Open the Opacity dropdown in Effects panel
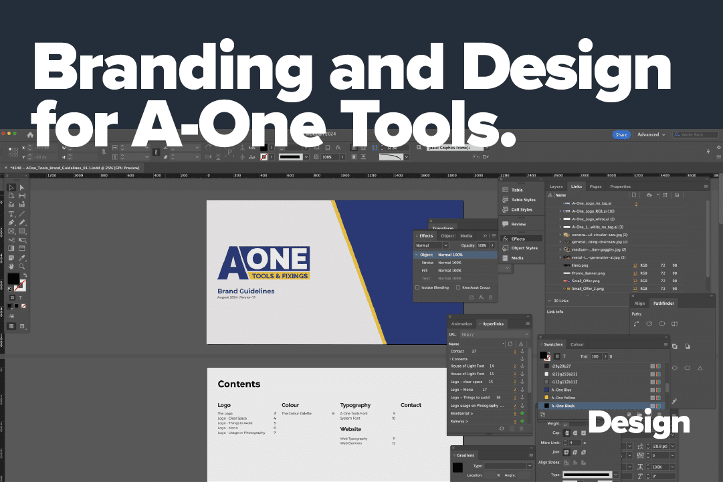This screenshot has width=723, height=482. pyautogui.click(x=492, y=245)
